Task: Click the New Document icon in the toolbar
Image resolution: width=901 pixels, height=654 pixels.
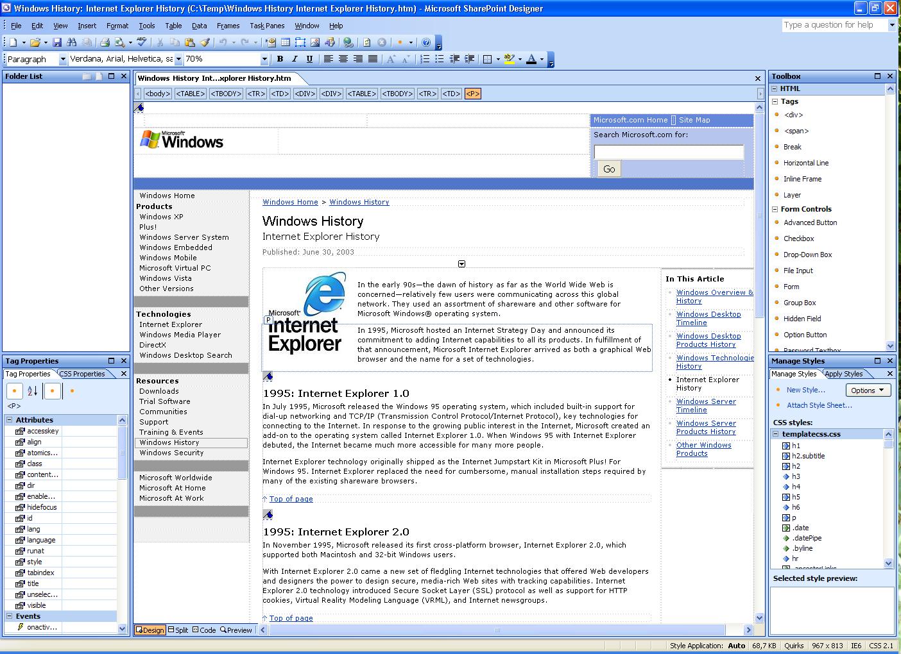Action: [13, 42]
